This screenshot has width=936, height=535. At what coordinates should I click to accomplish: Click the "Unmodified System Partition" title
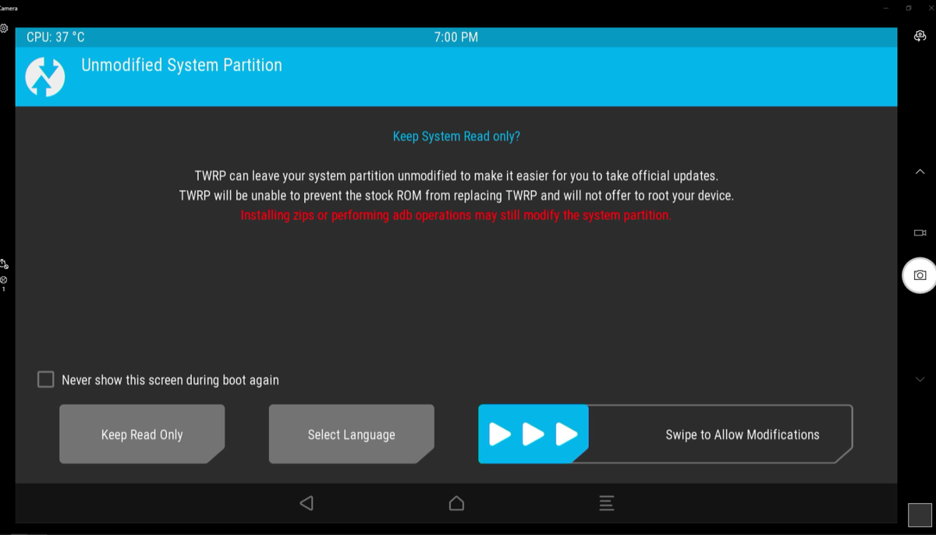(182, 66)
